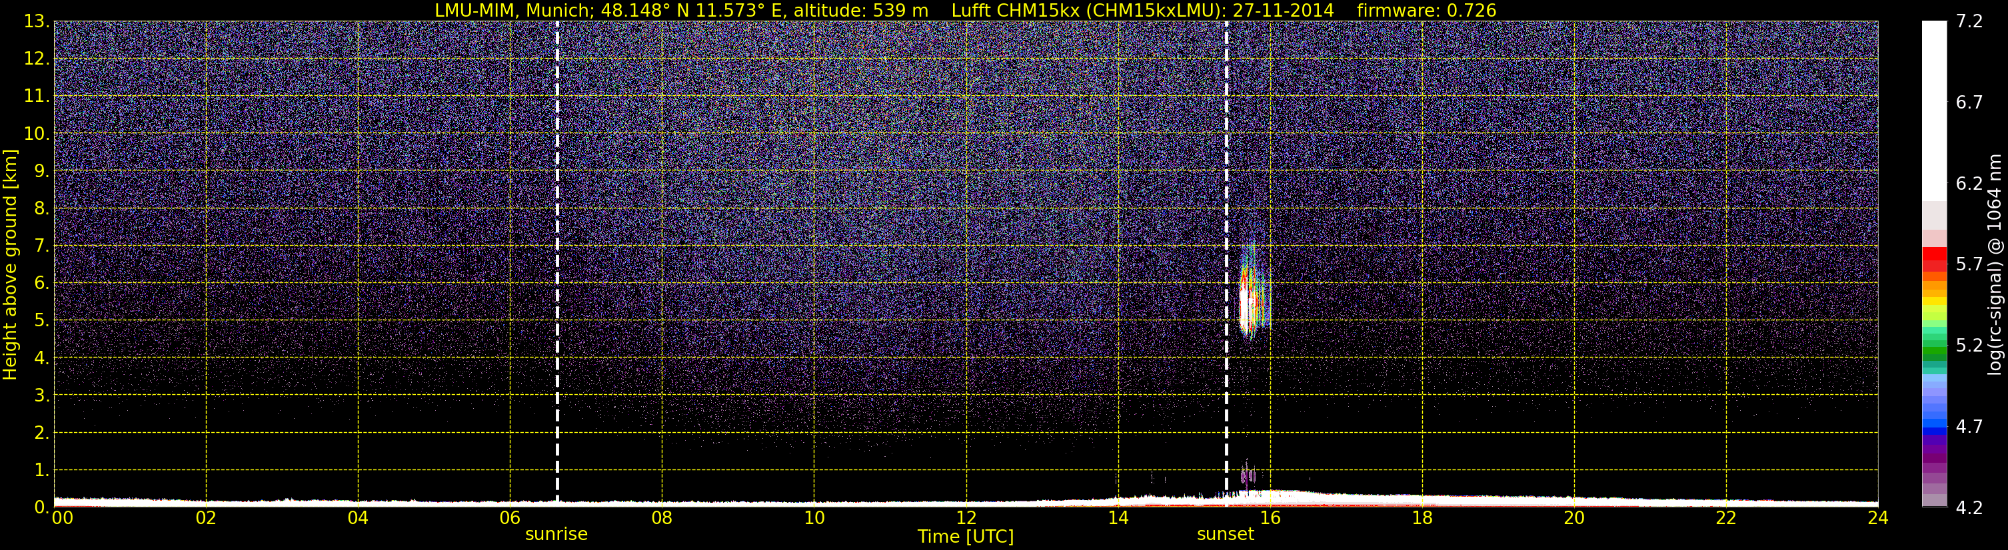Select the 'sunset' label below the axis
This screenshot has width=2008, height=550.
click(1226, 535)
